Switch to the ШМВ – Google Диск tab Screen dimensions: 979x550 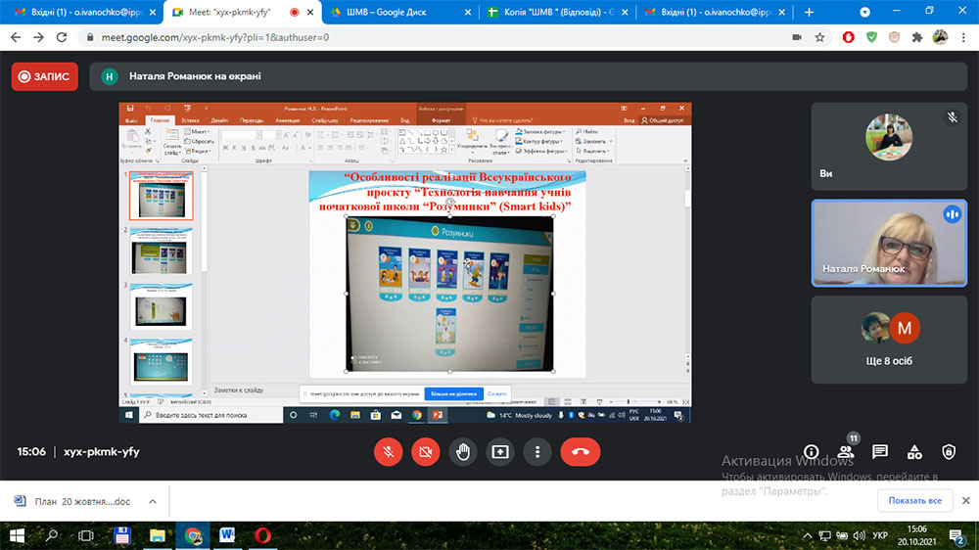coord(399,12)
